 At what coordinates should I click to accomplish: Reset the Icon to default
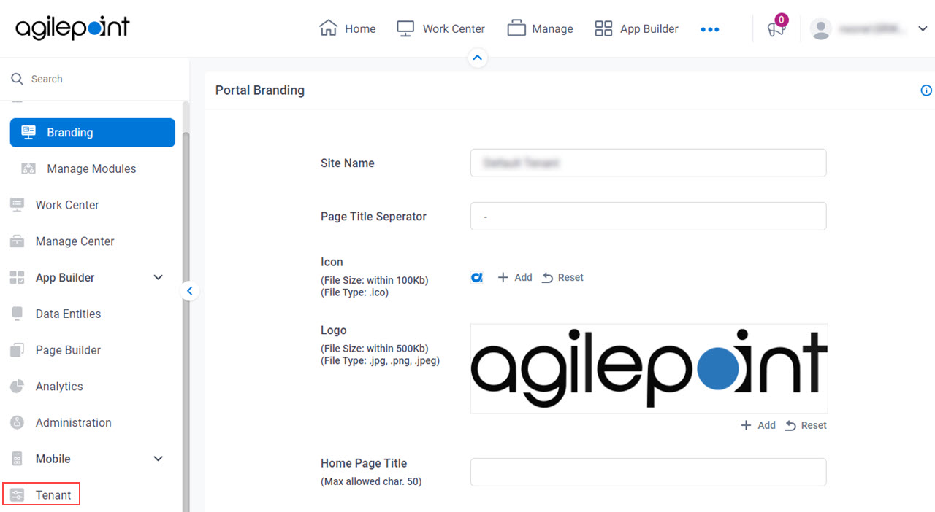click(562, 277)
